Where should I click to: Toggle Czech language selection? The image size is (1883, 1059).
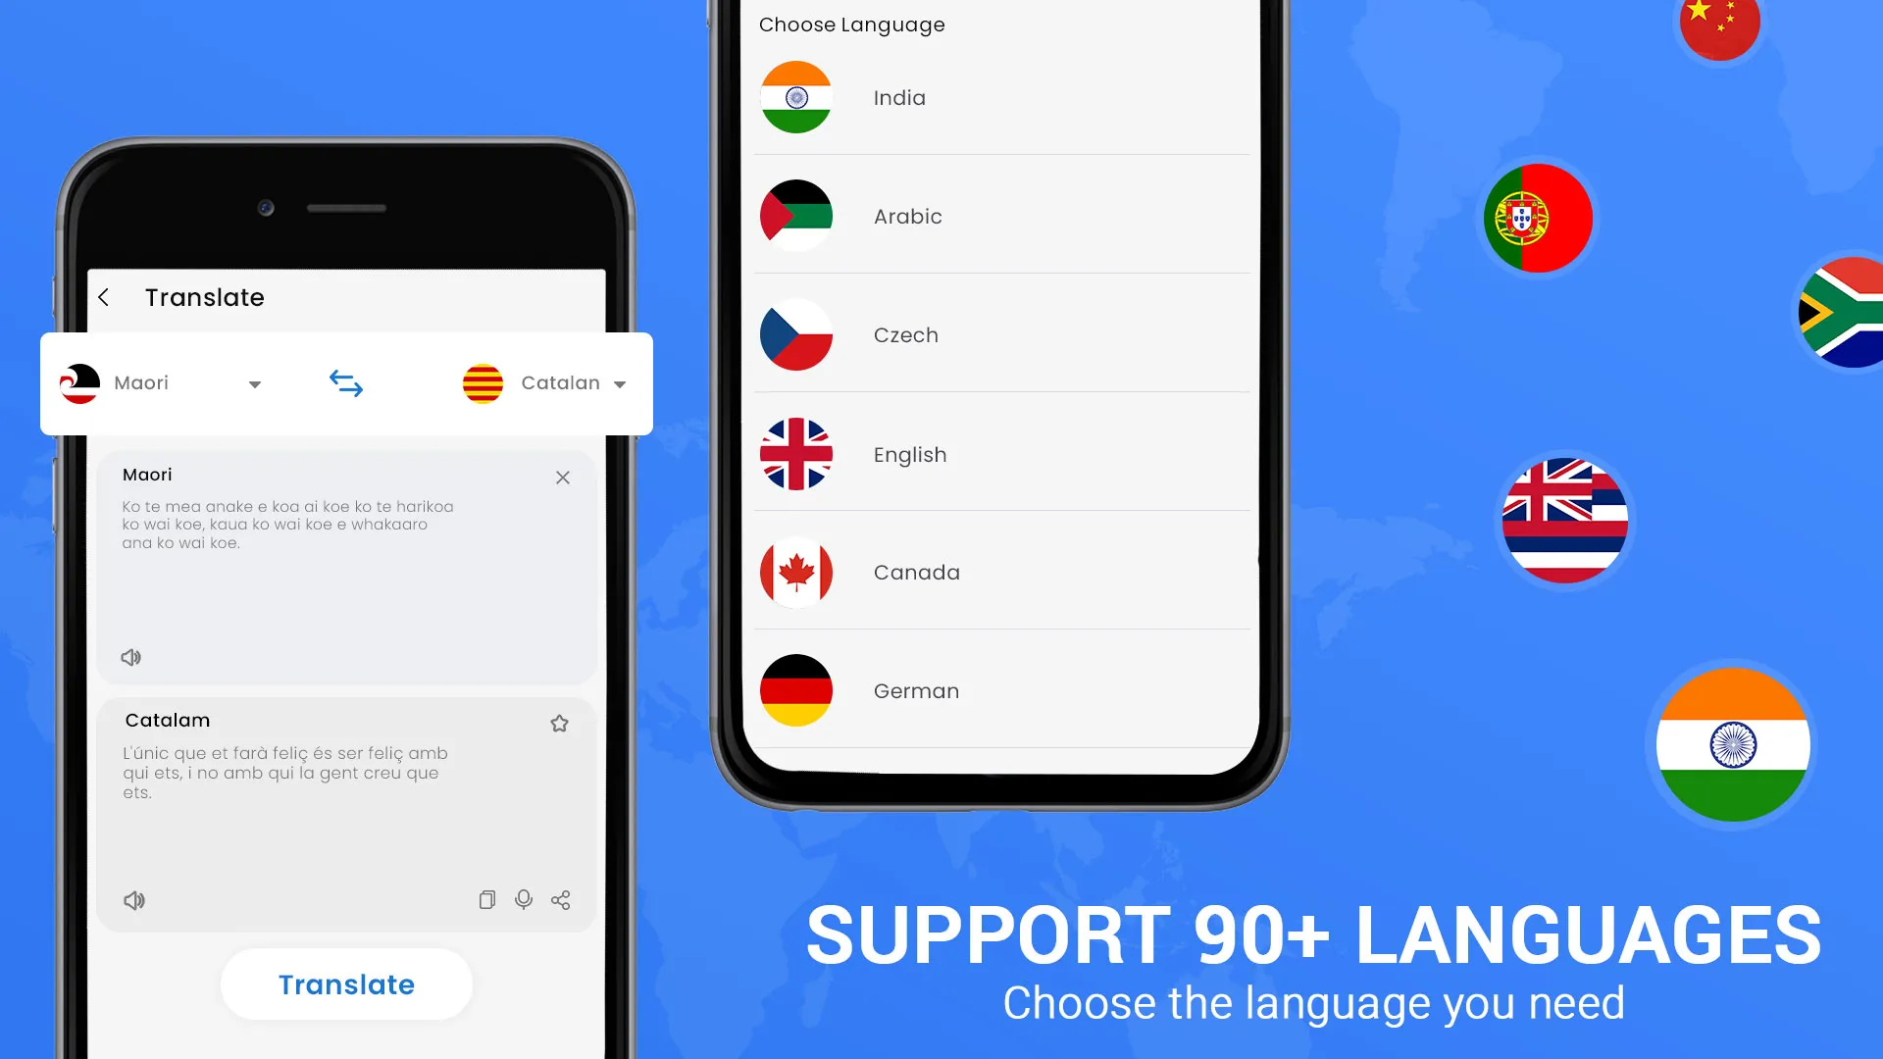1002,335
